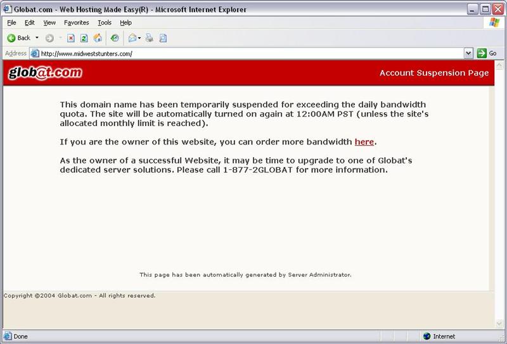
Task: Open the History toolbar icon
Action: (115, 38)
